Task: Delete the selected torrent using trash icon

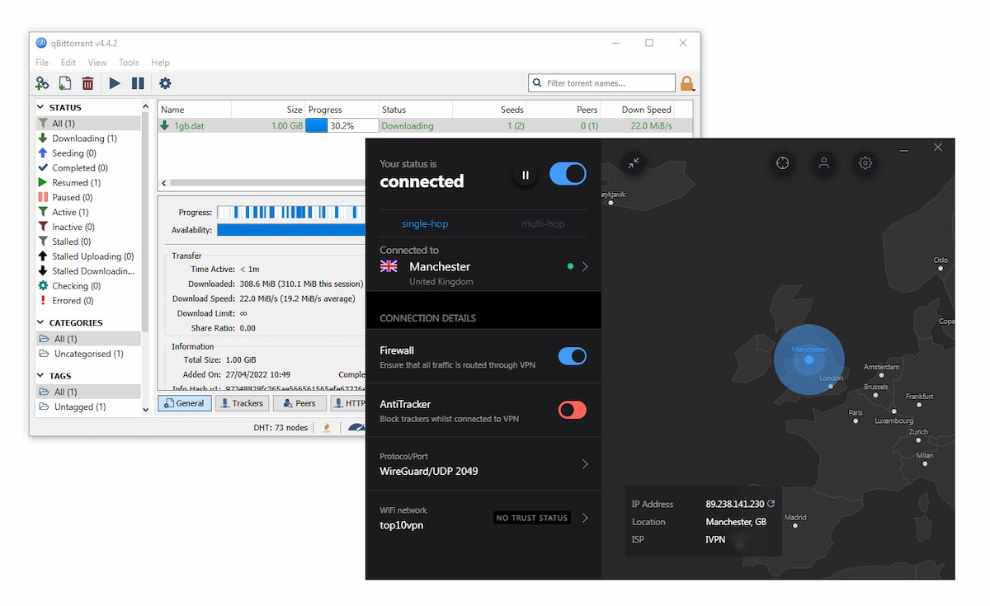Action: [87, 82]
